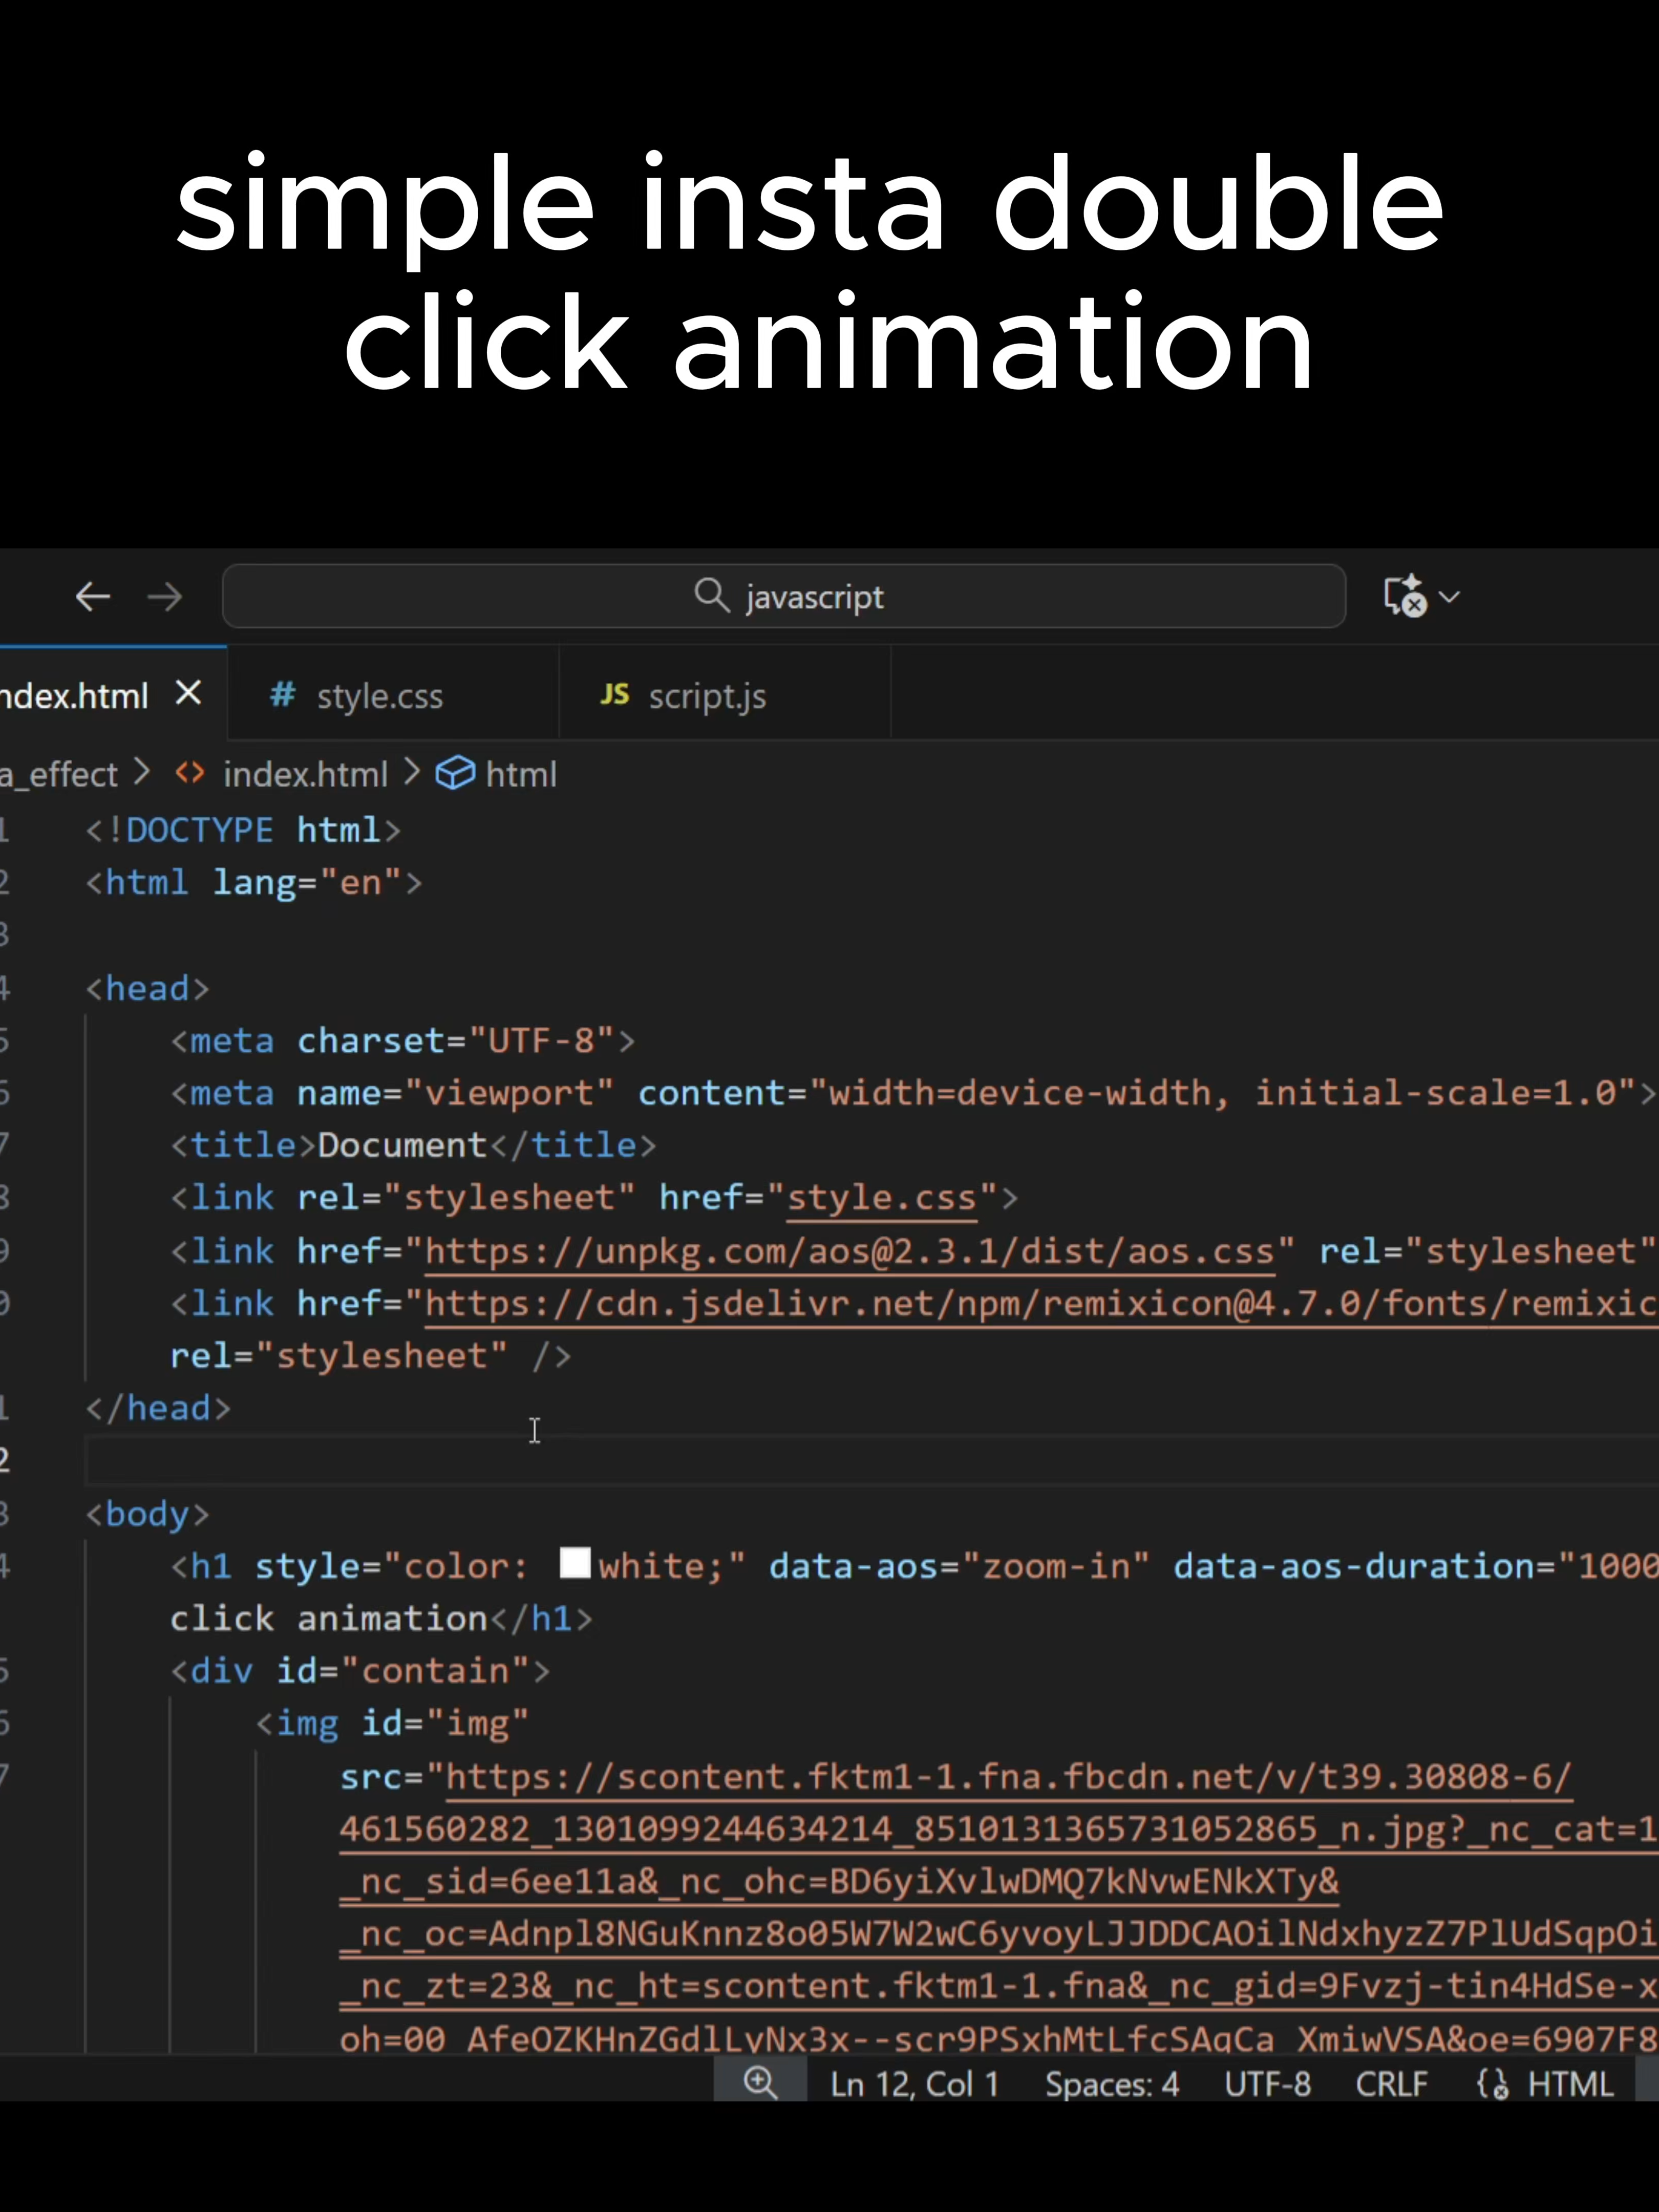Go forward with the right arrow
Screen dimensions: 1659x2212
tap(165, 597)
